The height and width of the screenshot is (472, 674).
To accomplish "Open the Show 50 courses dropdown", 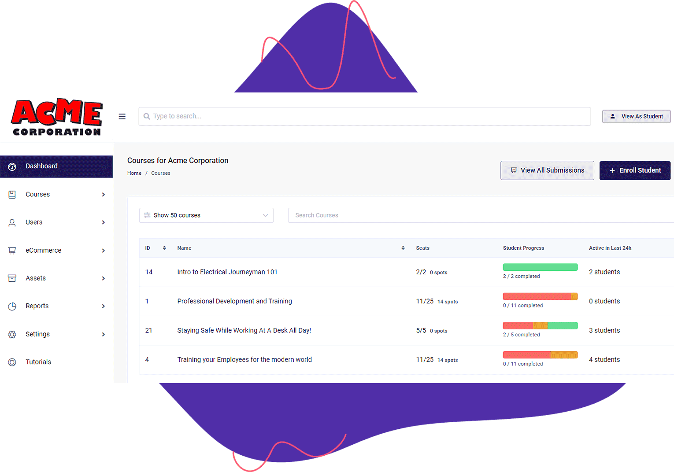I will click(206, 215).
